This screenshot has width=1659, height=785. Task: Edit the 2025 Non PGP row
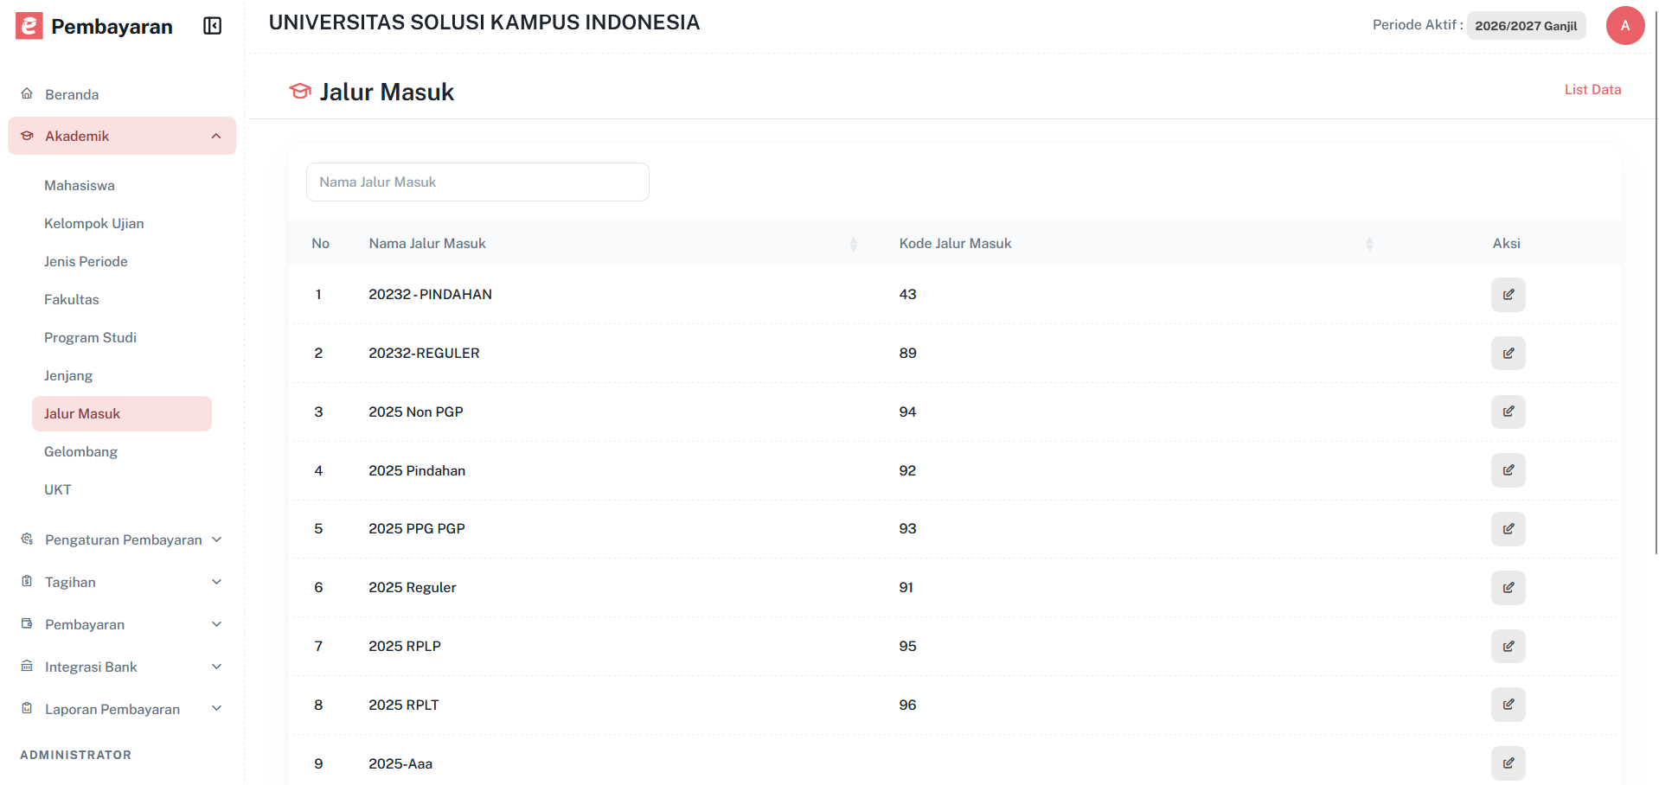click(1508, 412)
